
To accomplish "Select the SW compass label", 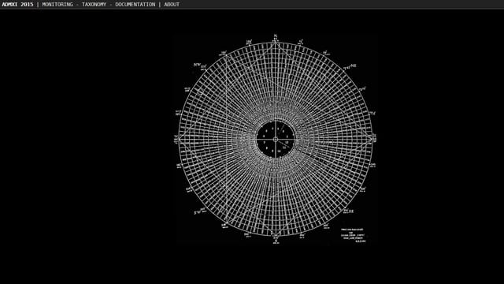I will click(197, 212).
